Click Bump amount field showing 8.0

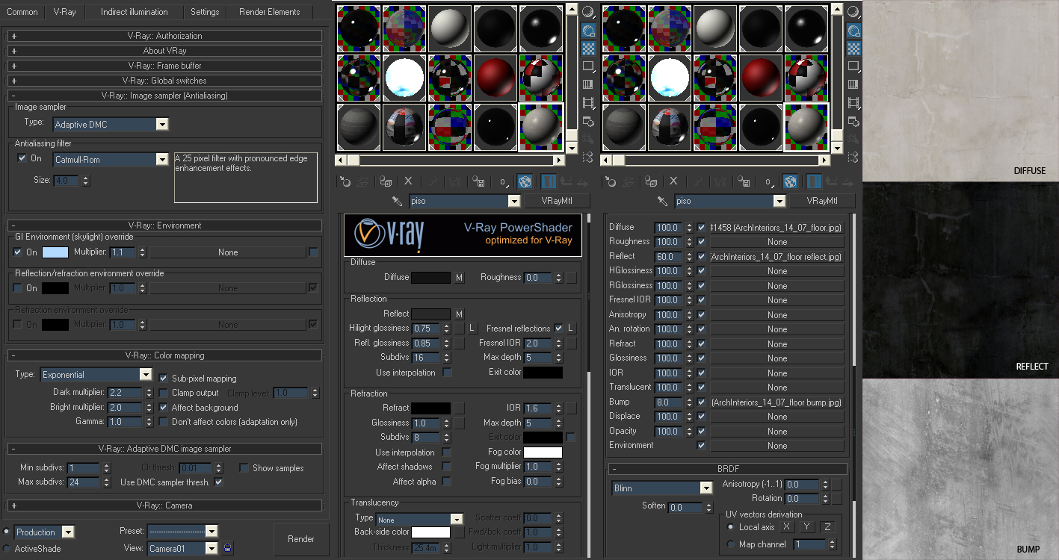[x=669, y=402]
